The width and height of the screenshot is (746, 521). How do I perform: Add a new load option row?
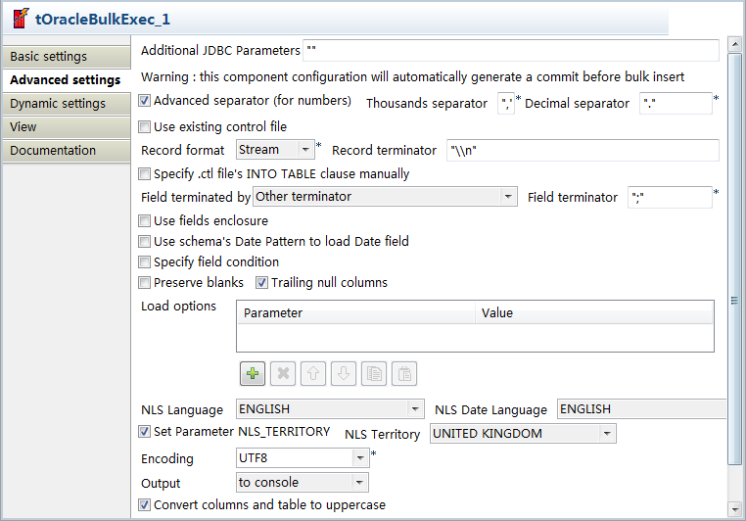[254, 373]
